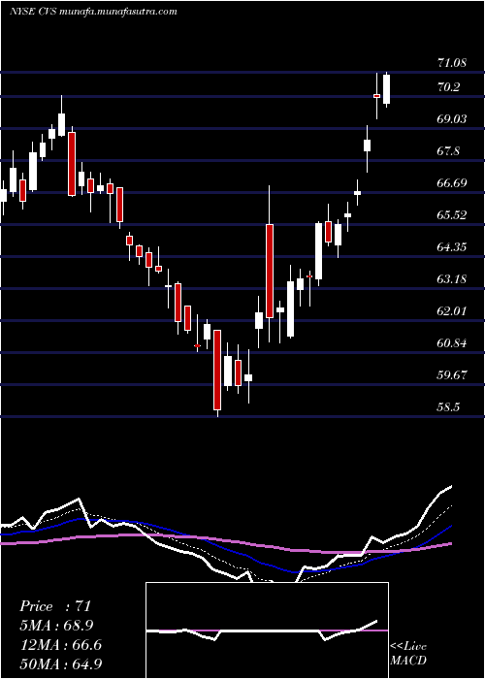Select the 59.67 price level label

pyautogui.click(x=452, y=375)
